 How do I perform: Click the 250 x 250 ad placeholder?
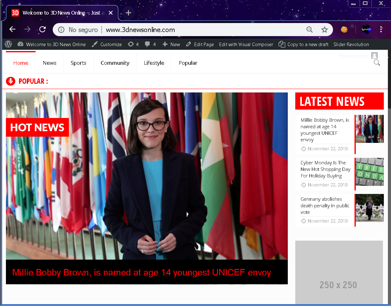coord(339,272)
